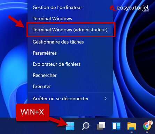155x134 pixels.
Task: Choose Explorateur de fichiers menu entry
Action: (70, 64)
